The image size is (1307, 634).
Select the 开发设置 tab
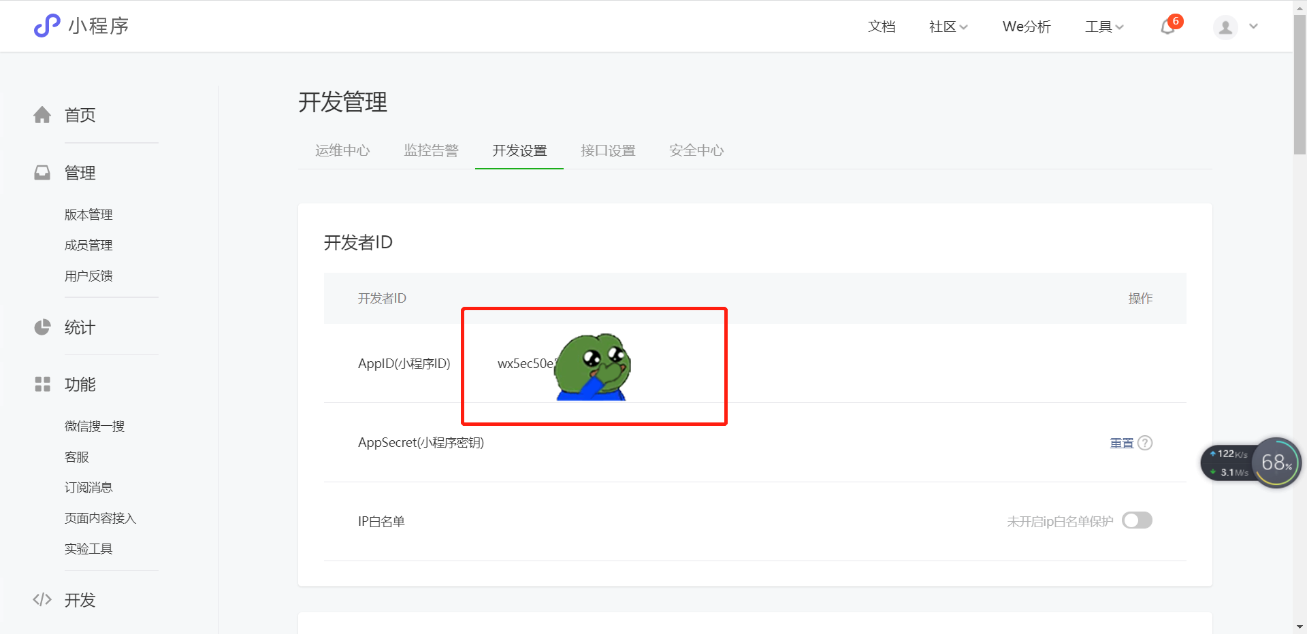(x=519, y=150)
